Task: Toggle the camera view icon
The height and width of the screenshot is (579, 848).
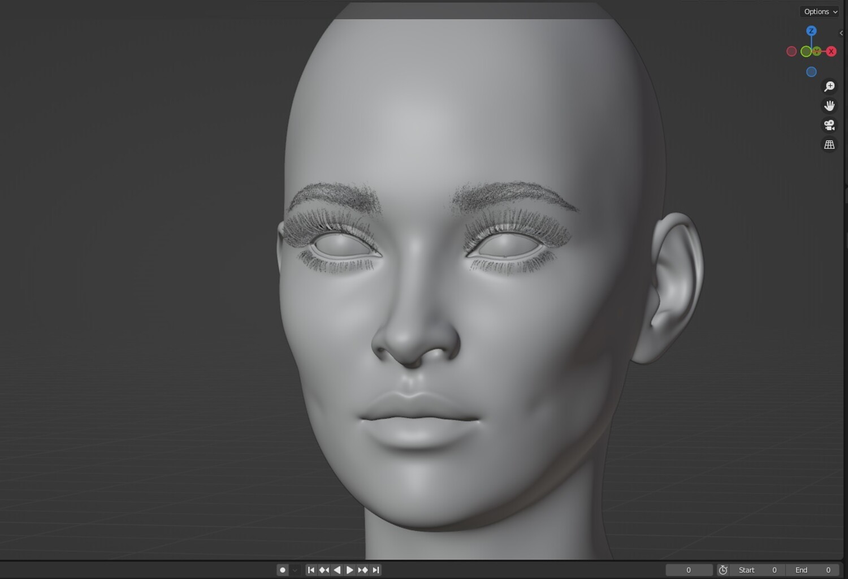Action: [829, 125]
